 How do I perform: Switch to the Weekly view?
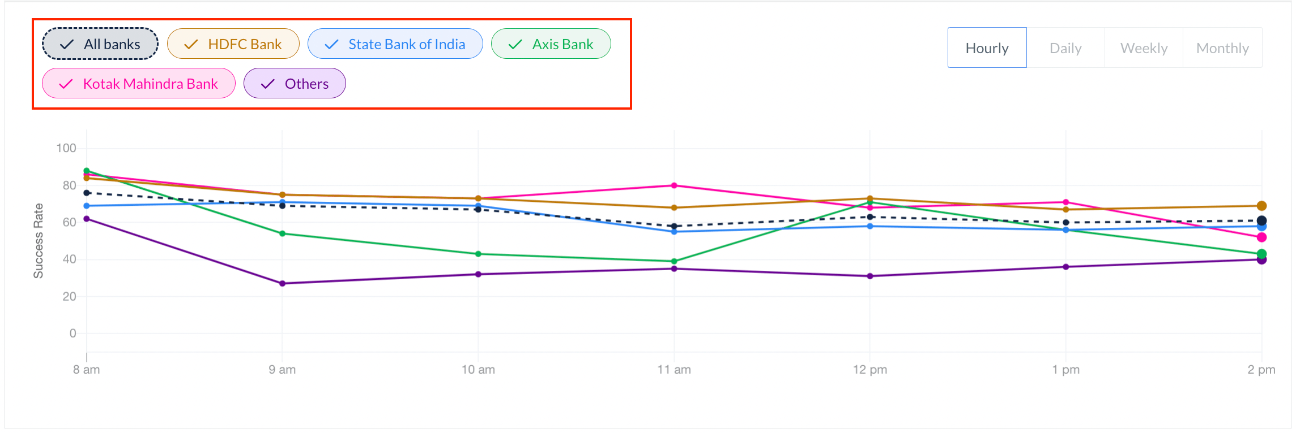point(1144,48)
